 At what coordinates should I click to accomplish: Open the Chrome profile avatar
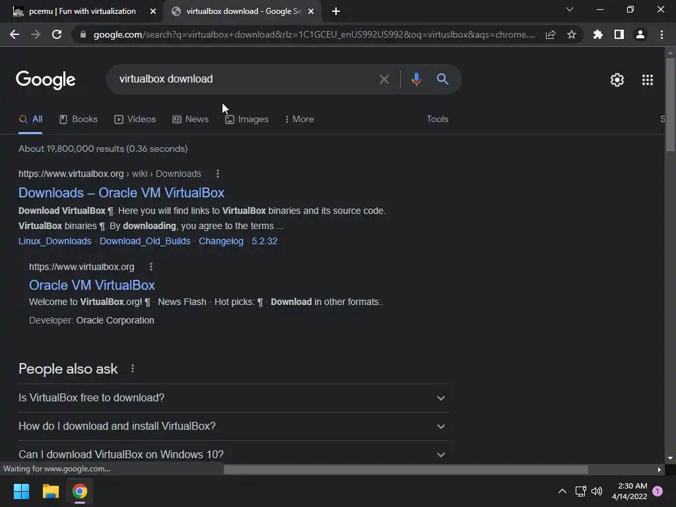(x=640, y=34)
